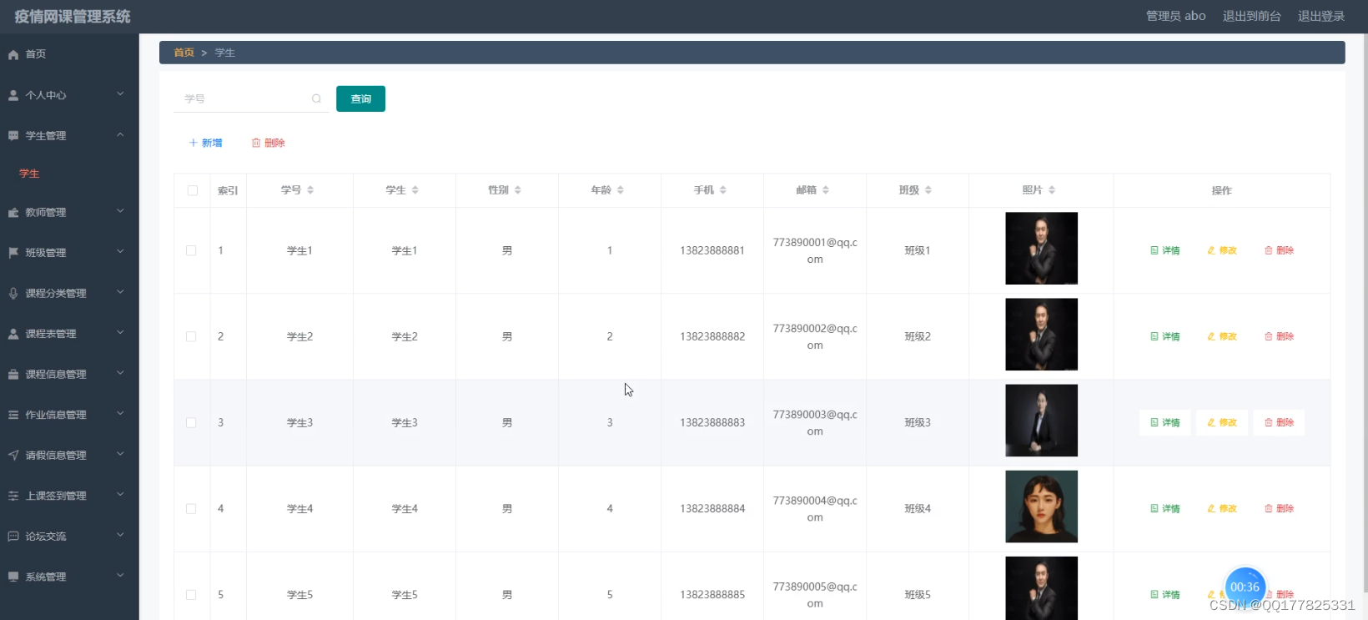Click the search magnifier icon in 学号 field
The width and height of the screenshot is (1368, 620).
point(316,98)
